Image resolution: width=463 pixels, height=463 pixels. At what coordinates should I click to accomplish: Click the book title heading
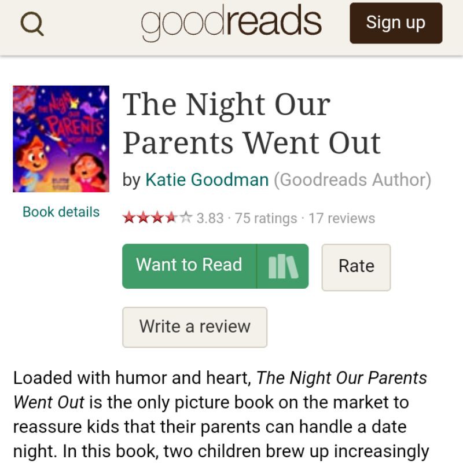pyautogui.click(x=252, y=123)
